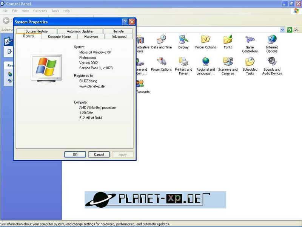This screenshot has width=302, height=227.
Task: Open Internet Options icon
Action: 272,44
